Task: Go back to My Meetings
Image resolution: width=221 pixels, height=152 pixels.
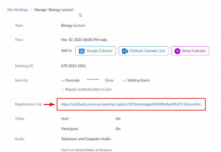Action: [x=17, y=10]
